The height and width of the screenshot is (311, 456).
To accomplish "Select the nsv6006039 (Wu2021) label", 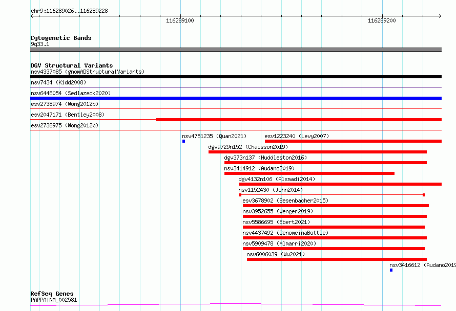I will (x=276, y=254).
